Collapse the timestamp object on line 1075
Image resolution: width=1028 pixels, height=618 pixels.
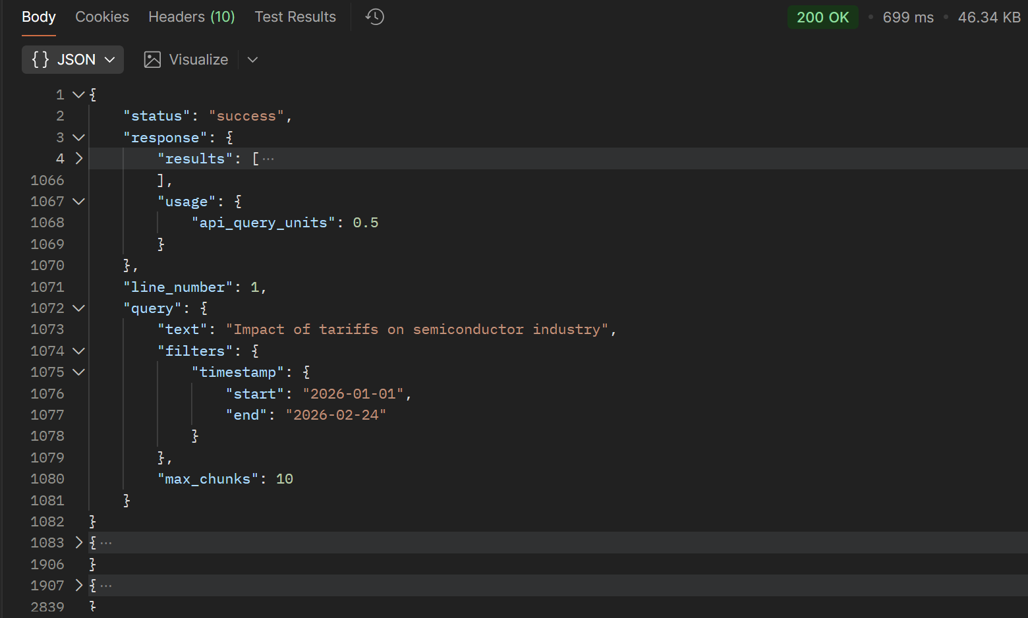[x=78, y=372]
